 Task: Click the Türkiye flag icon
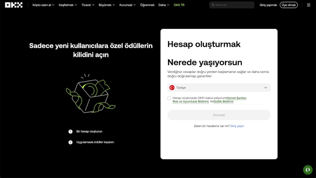coord(171,87)
